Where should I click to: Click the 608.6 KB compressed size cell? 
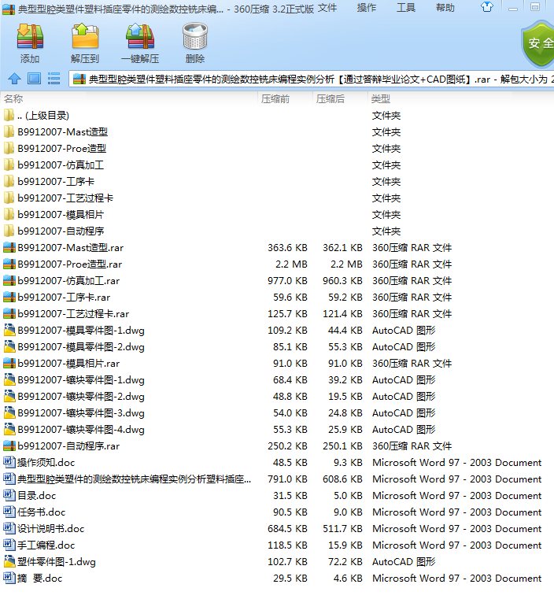[342, 479]
